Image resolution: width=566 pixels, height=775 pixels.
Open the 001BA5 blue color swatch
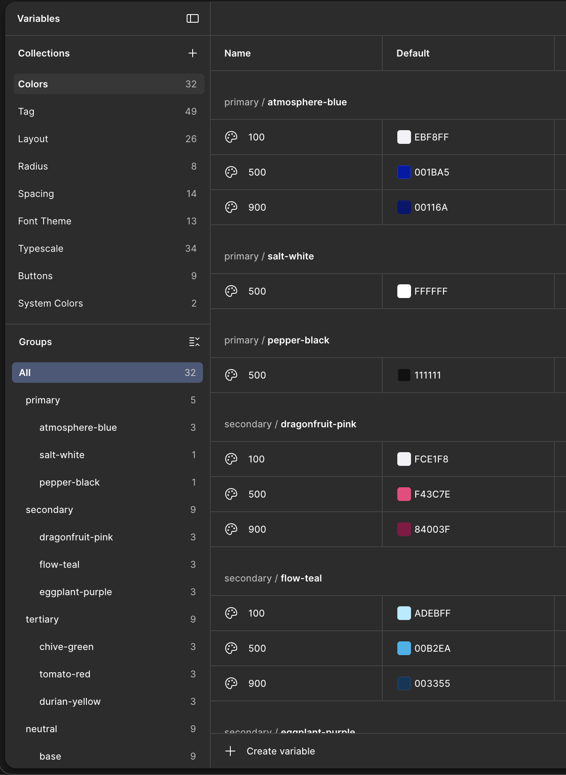point(404,172)
